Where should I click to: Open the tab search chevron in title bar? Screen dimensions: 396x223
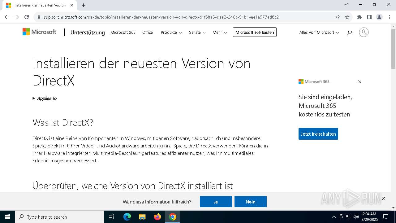click(x=346, y=4)
